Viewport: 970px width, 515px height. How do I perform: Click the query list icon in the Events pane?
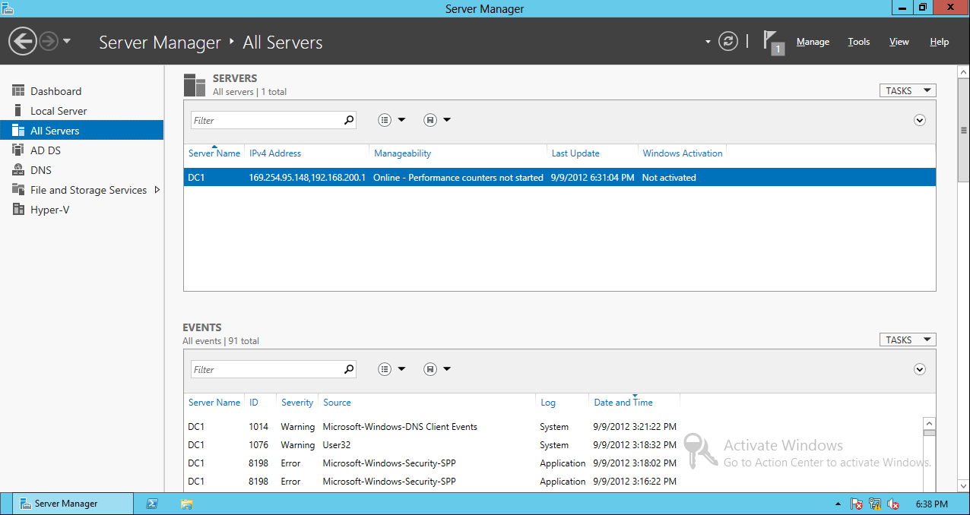(x=385, y=368)
